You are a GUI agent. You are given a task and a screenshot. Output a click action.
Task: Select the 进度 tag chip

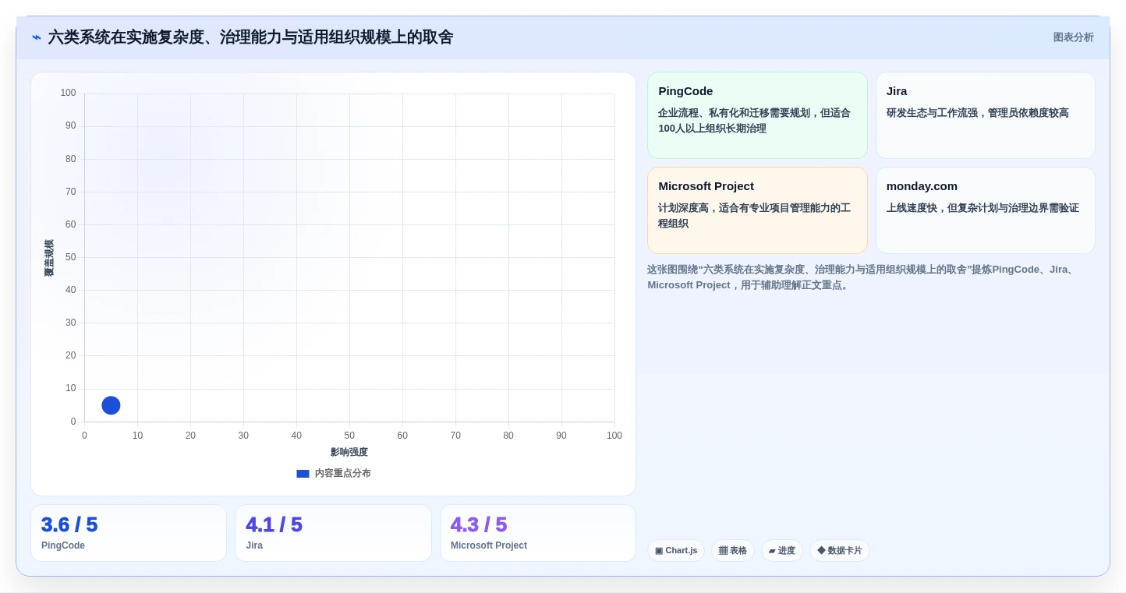pos(782,551)
